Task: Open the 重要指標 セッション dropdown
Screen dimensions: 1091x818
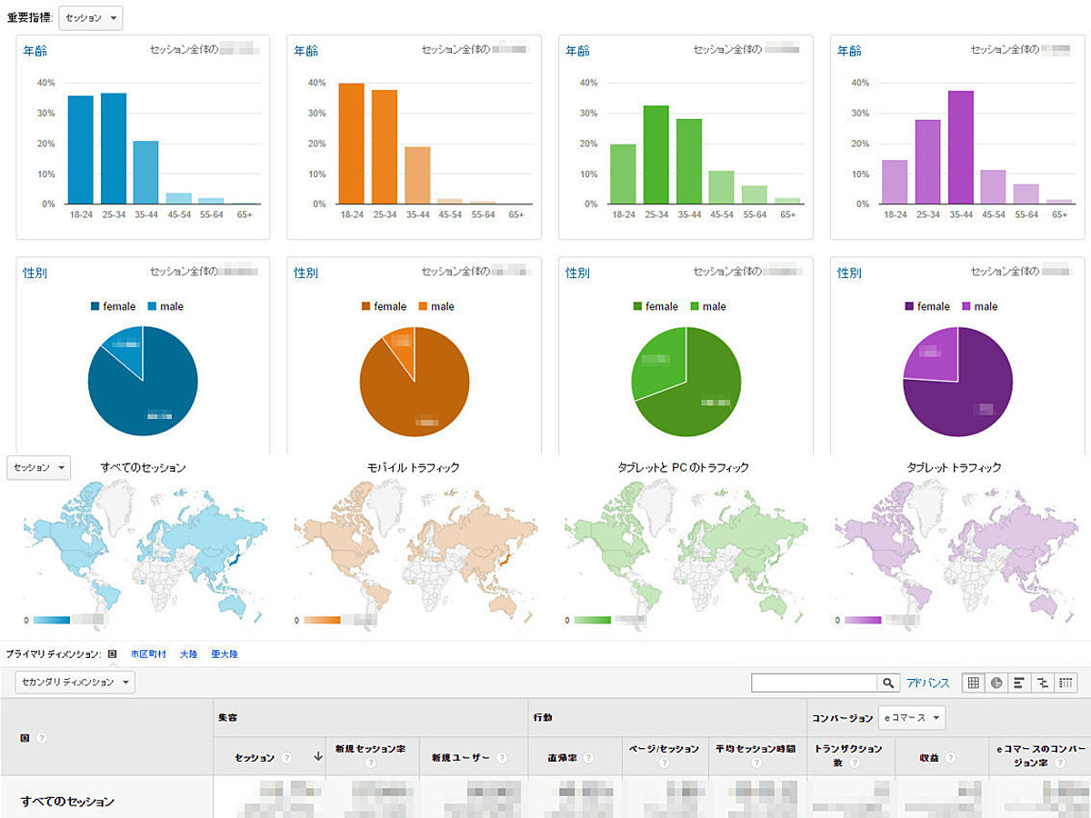Action: pos(90,18)
